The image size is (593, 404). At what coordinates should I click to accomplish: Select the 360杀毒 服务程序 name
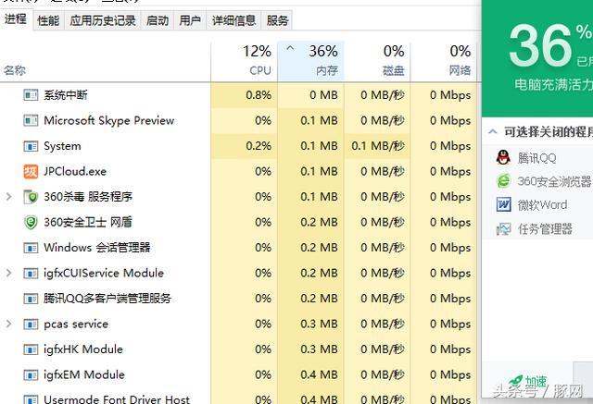pyautogui.click(x=88, y=197)
